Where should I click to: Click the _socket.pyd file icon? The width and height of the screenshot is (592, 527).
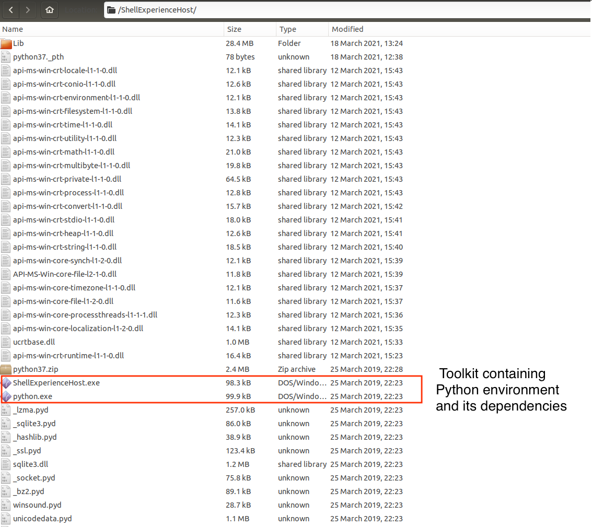pos(6,478)
